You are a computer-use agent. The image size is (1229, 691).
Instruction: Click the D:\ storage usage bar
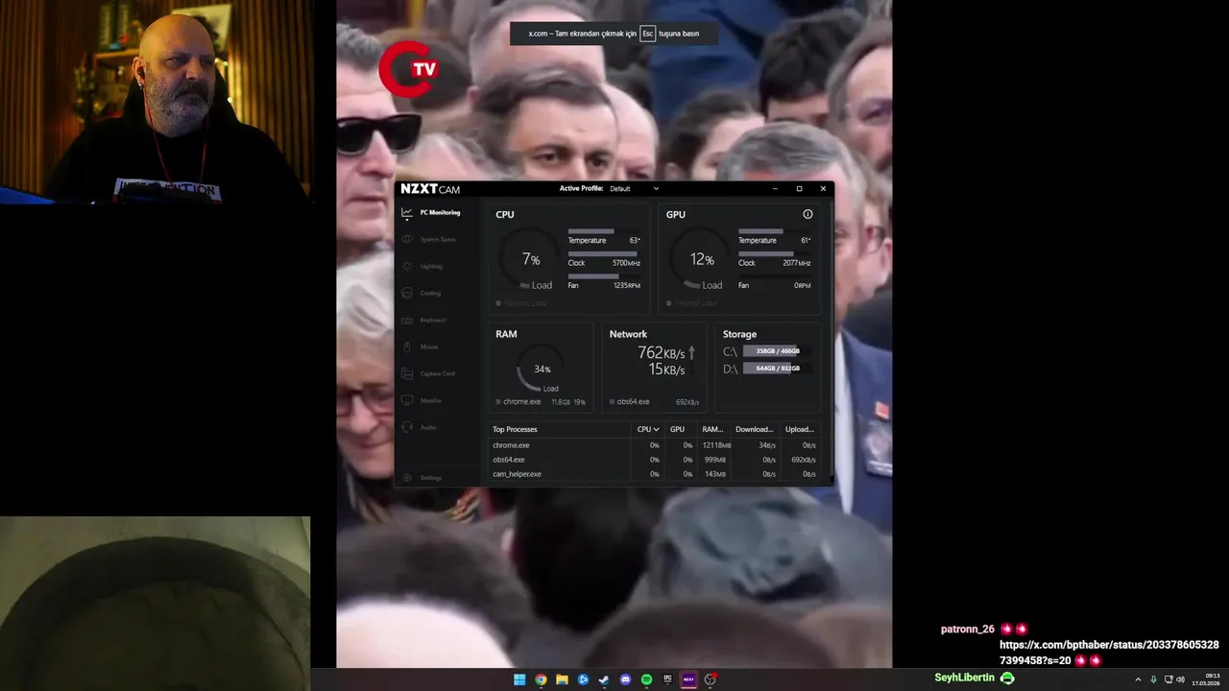(777, 369)
